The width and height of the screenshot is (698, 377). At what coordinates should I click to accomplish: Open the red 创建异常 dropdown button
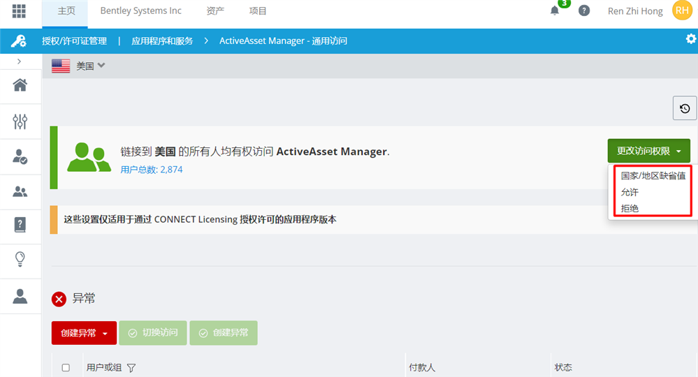(84, 333)
